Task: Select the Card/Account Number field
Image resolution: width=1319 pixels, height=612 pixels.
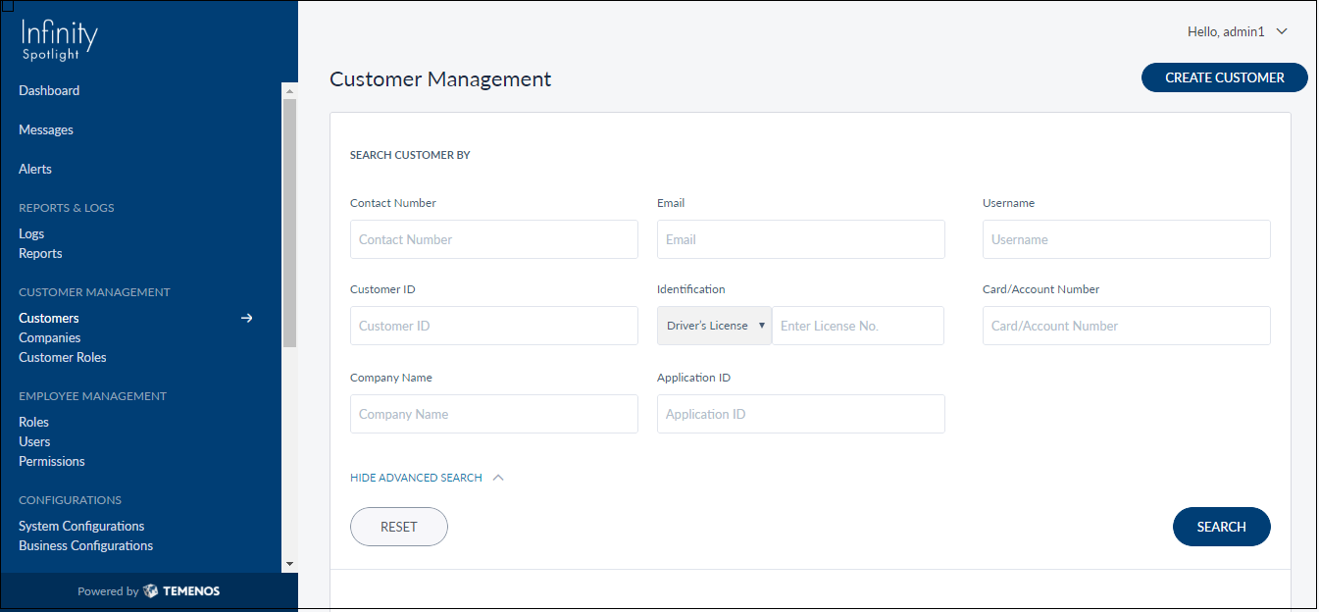Action: tap(1126, 326)
